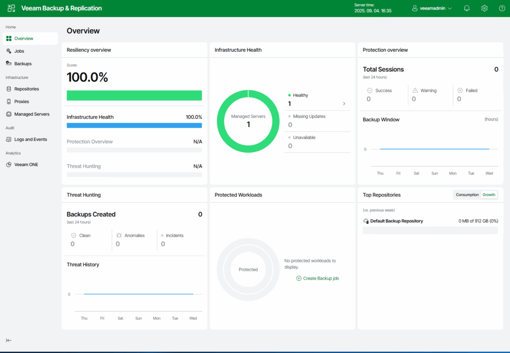Viewport: 510px width, 353px height.
Task: Switch Top Repositories to Consumption view
Action: point(467,195)
